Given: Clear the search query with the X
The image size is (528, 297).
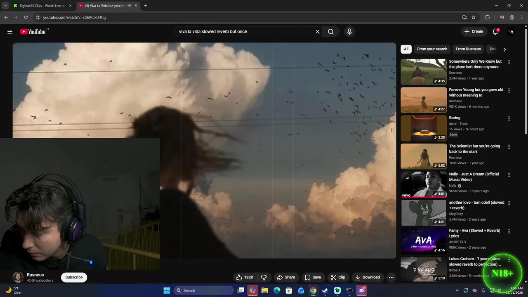Looking at the screenshot, I should (318, 32).
